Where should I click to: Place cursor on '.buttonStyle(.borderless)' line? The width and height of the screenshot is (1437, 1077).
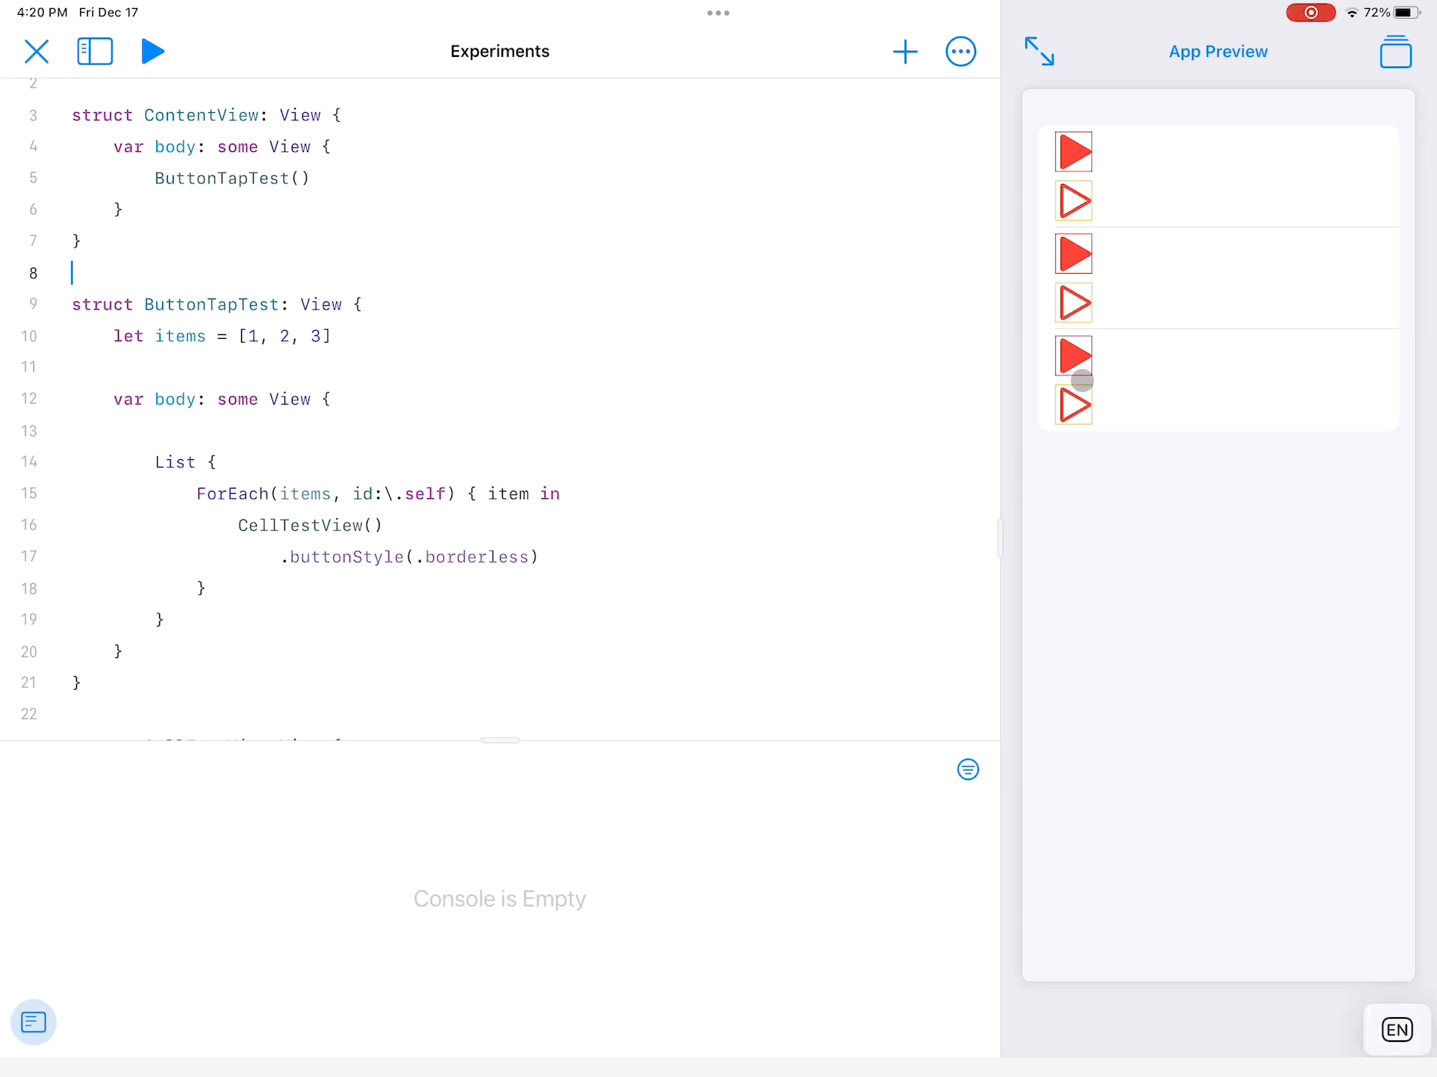tap(409, 557)
